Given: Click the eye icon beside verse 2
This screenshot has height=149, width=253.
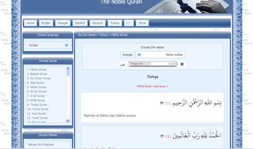Looking at the screenshot, I should (162, 136).
